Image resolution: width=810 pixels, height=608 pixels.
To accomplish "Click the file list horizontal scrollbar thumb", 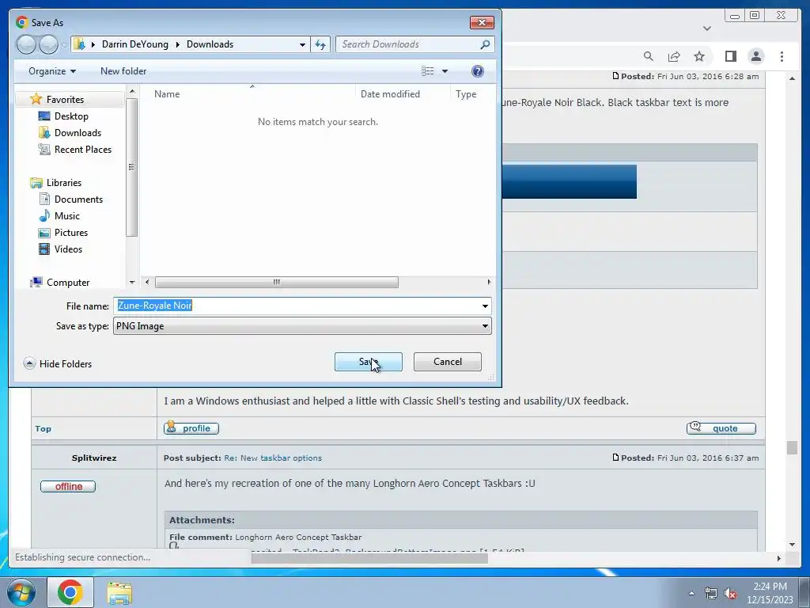I will (276, 283).
